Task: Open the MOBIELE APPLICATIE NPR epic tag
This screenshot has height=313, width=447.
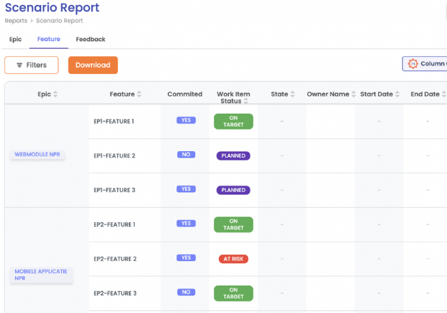Action: tap(41, 274)
